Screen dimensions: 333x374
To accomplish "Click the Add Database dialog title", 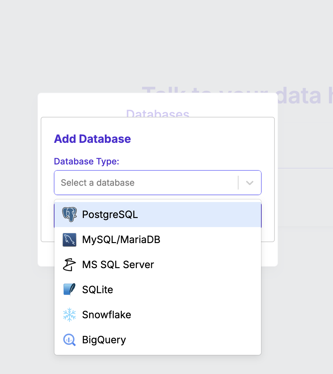I will 92,139.
